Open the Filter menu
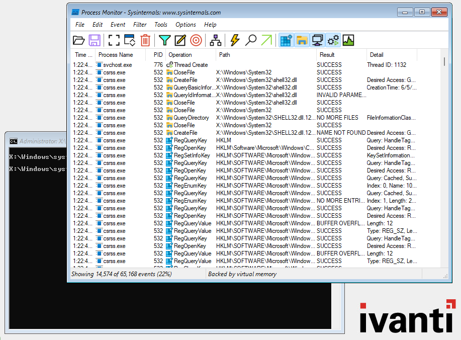This screenshot has width=461, height=340. coord(140,25)
